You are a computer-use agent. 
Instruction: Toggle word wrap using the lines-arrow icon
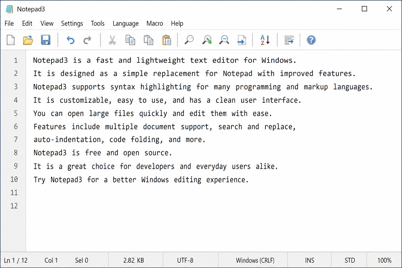coord(289,40)
